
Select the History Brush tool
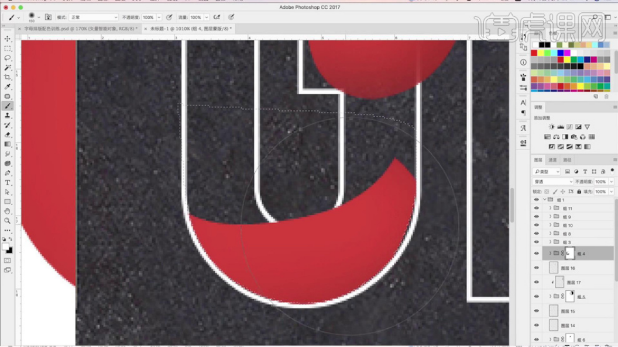pyautogui.click(x=8, y=125)
